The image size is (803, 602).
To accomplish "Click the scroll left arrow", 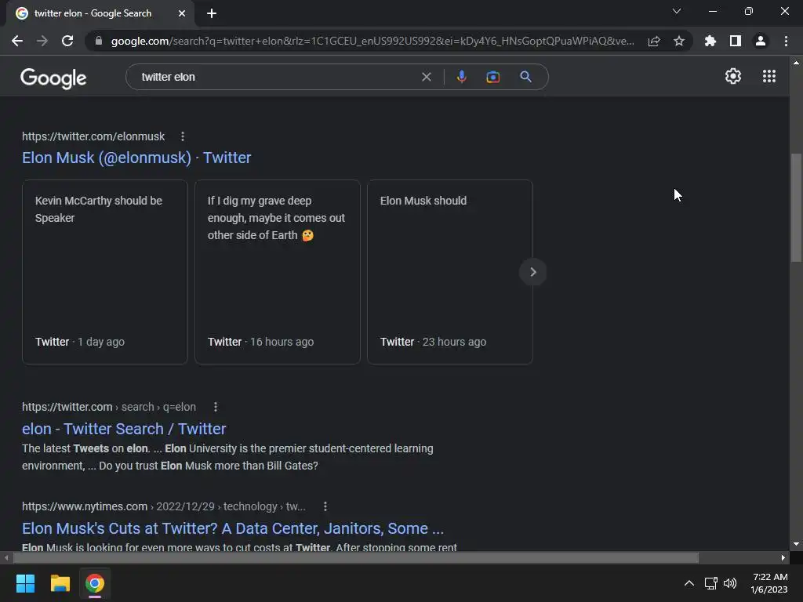I will [x=6, y=557].
